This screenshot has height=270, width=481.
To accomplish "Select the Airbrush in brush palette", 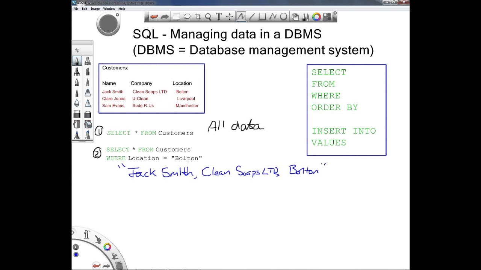I will (88, 60).
